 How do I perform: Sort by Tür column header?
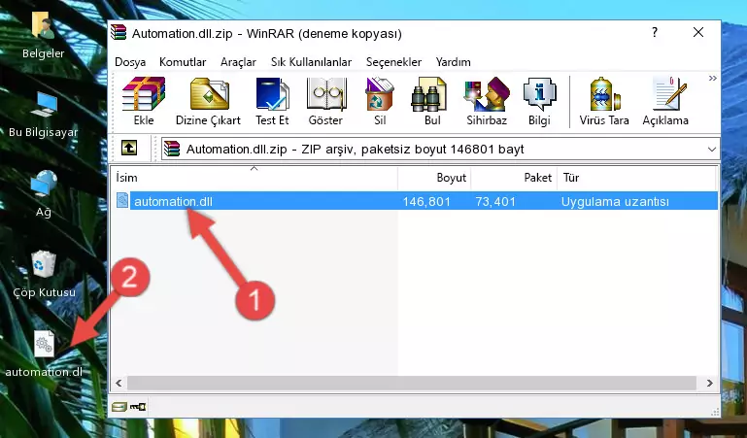click(636, 178)
